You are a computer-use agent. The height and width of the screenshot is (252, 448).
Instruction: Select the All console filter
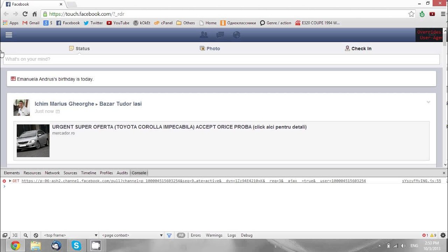tap(181, 235)
